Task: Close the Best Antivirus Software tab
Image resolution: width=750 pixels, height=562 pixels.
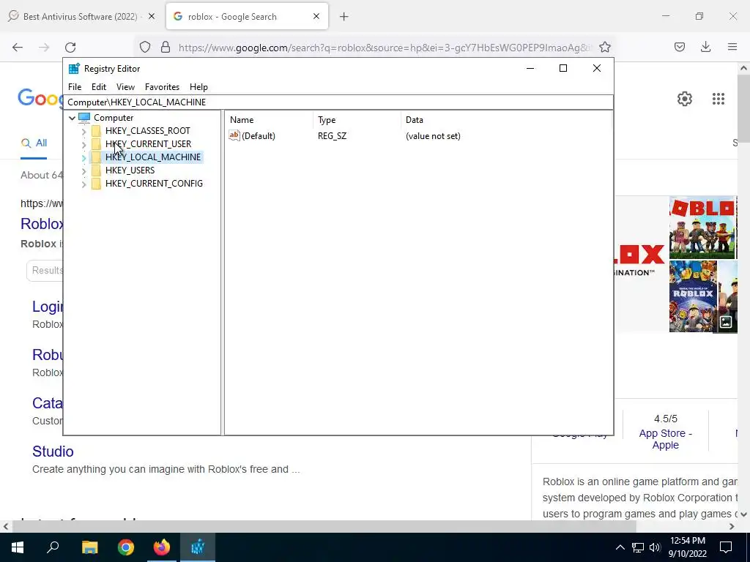Action: pyautogui.click(x=151, y=17)
